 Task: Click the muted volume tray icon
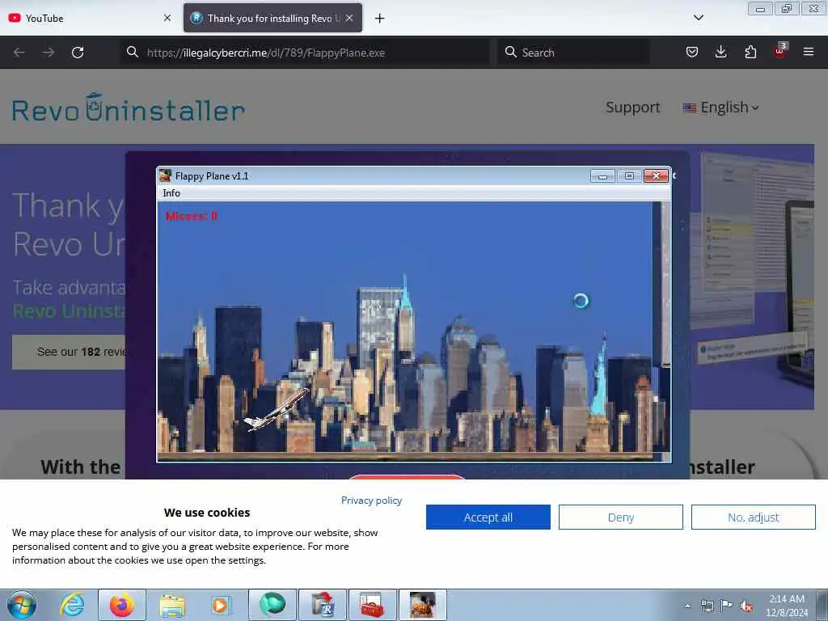746,606
